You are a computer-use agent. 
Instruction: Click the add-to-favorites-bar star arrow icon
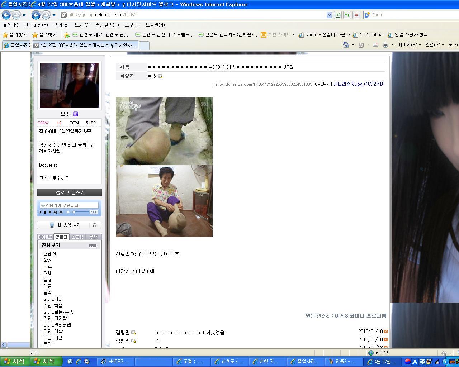point(67,35)
